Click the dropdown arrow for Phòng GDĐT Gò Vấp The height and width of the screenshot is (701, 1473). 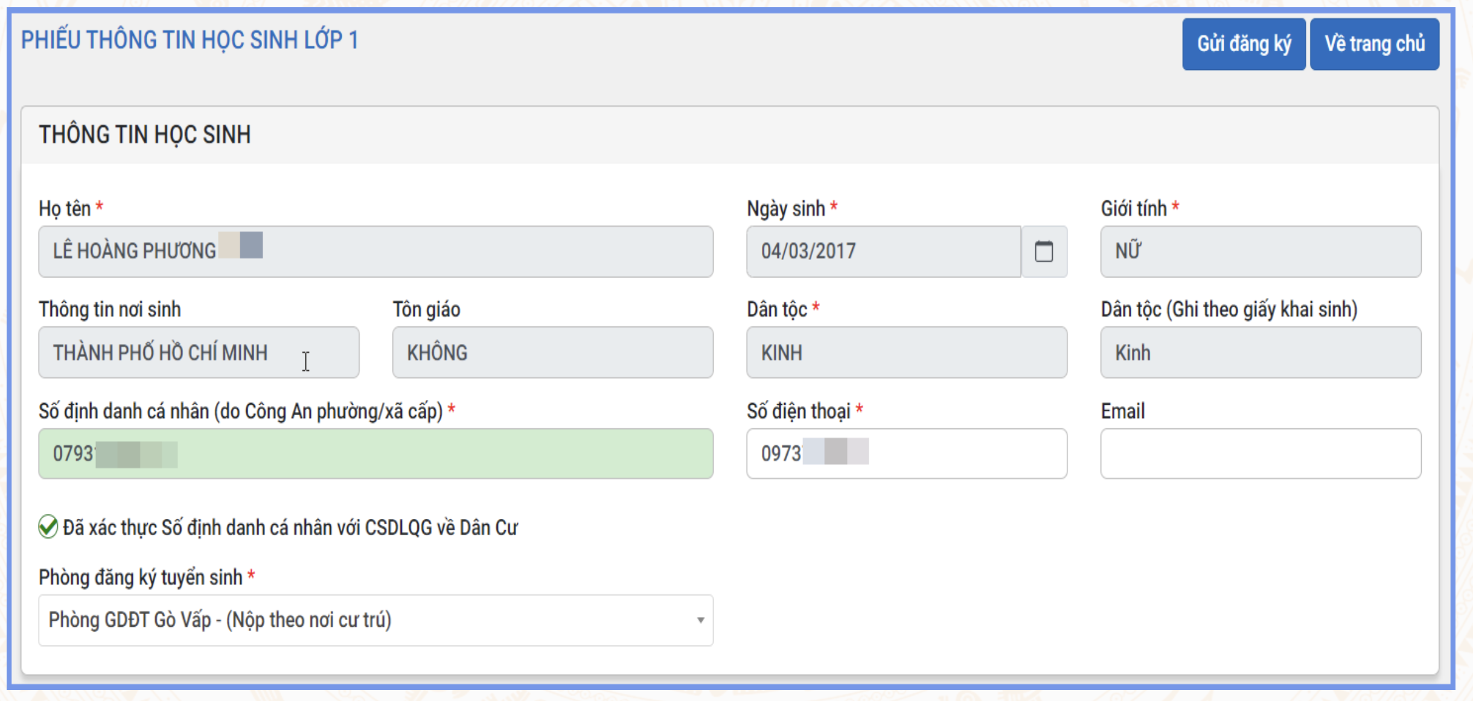[x=700, y=620]
